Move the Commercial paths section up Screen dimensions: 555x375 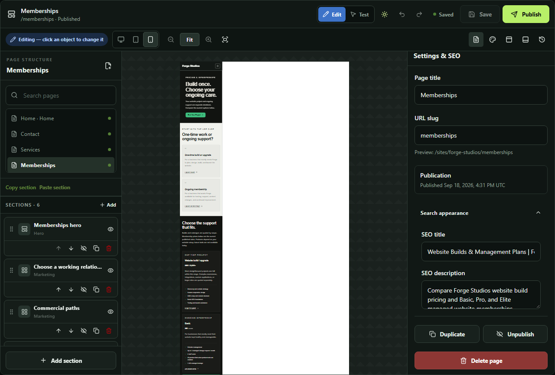(x=59, y=331)
